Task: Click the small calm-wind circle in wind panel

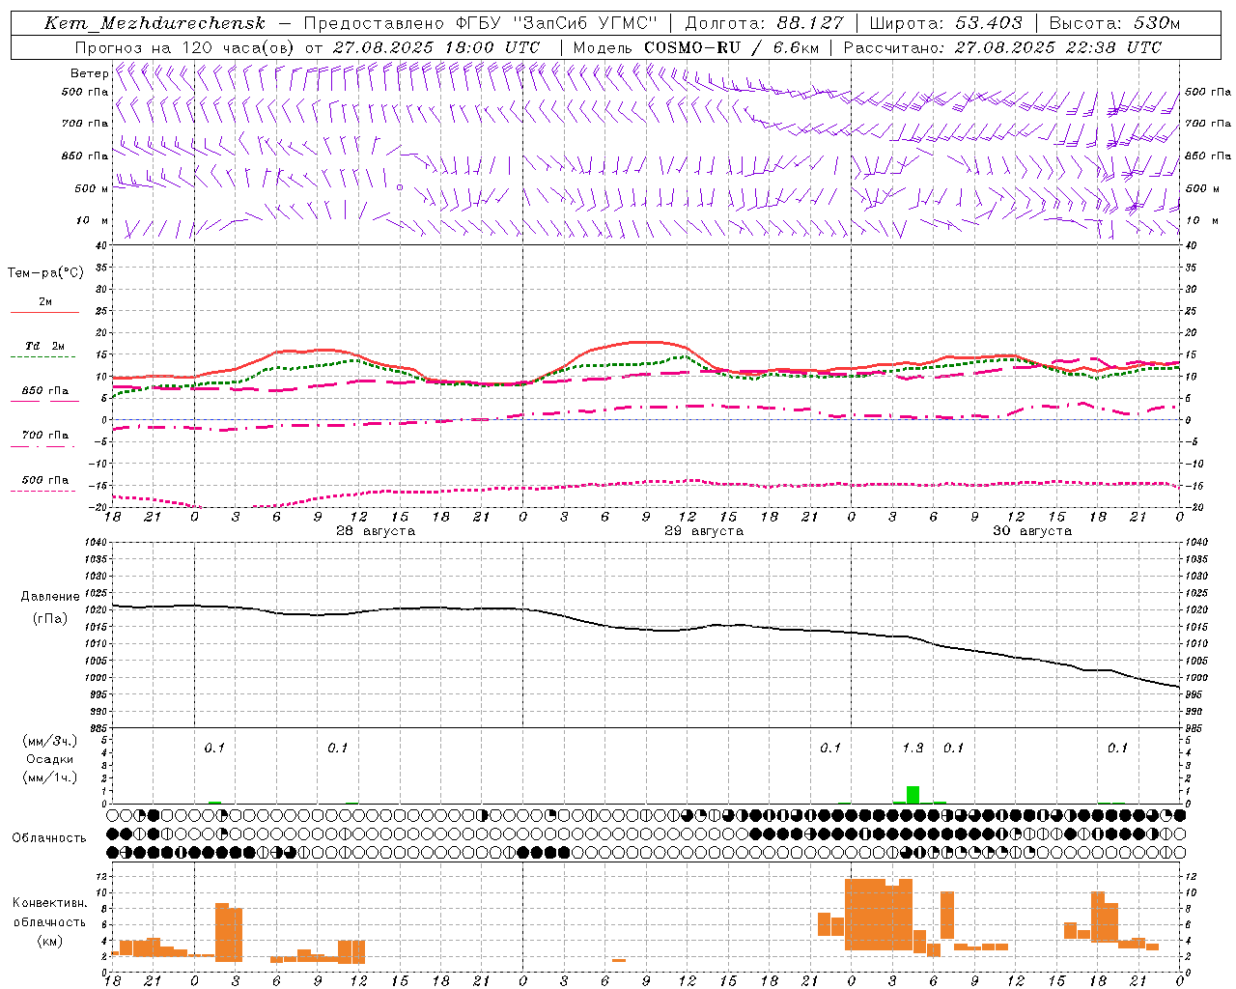Action: 400,187
